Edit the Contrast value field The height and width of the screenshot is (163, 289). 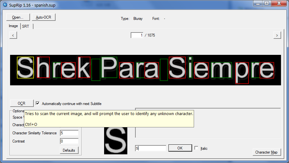69,141
